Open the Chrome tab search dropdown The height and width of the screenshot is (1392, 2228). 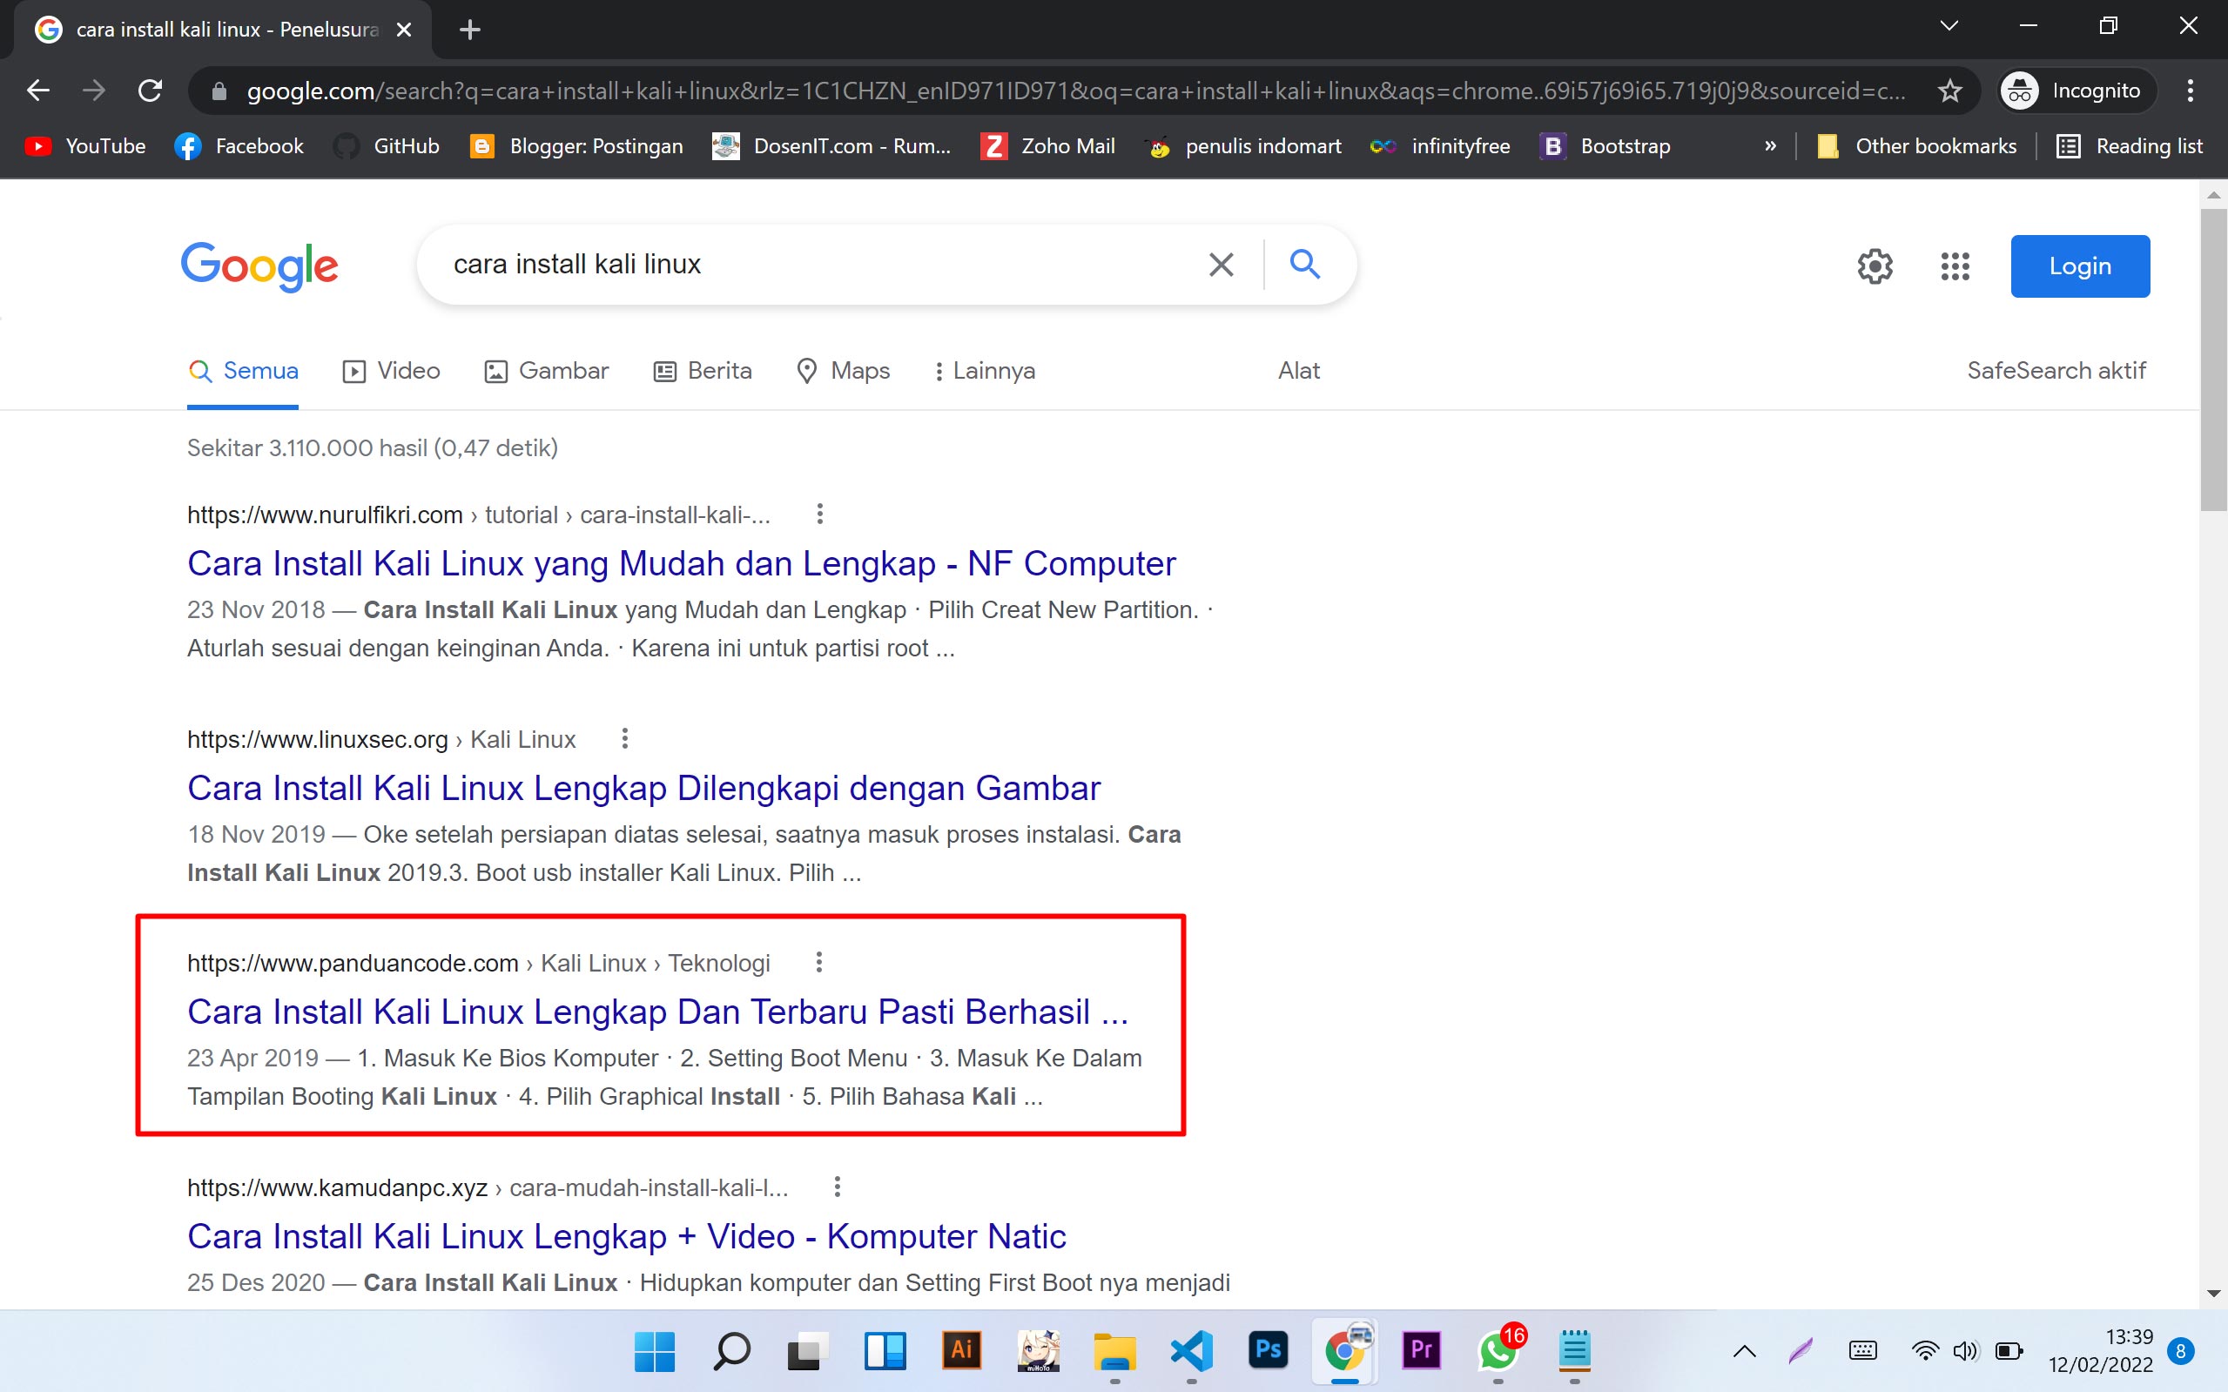coord(1949,27)
